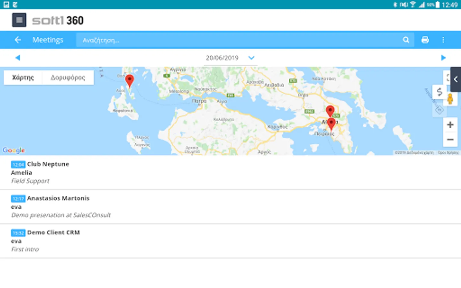Expand the collapsed side panel chevron
The width and height of the screenshot is (461, 288).
tap(456, 79)
